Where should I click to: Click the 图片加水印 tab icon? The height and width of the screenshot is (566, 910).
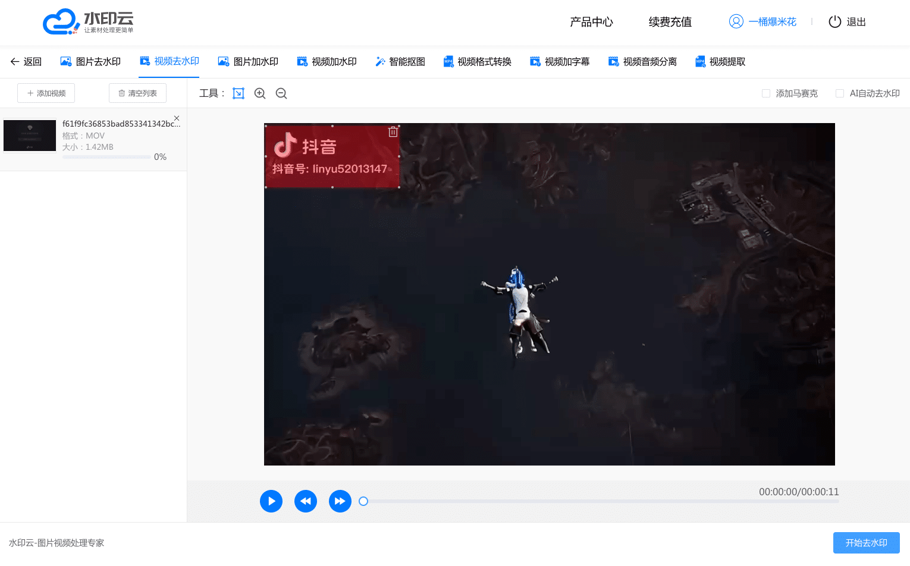coord(224,61)
